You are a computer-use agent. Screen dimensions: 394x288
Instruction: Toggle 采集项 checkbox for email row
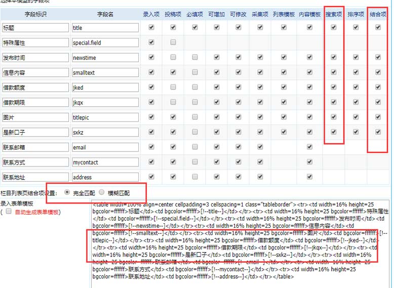260,147
